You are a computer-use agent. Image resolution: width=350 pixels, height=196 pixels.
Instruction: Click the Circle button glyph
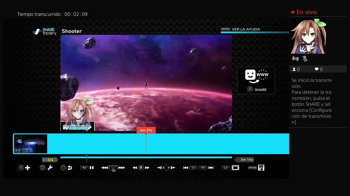tap(63, 168)
